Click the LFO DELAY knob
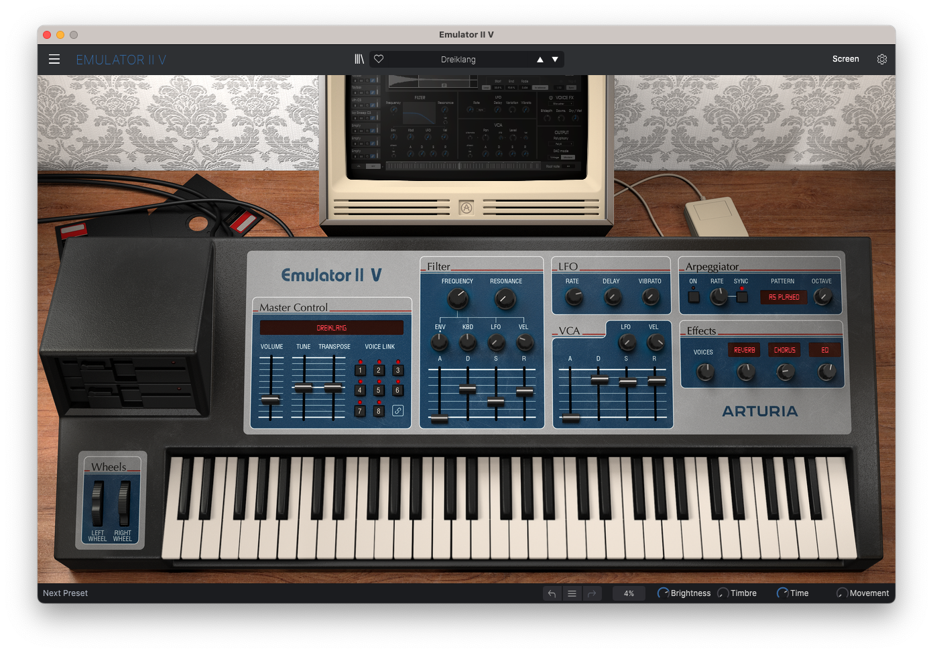 click(x=613, y=297)
